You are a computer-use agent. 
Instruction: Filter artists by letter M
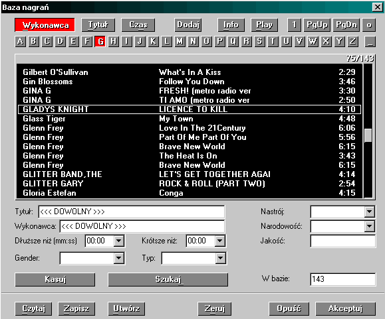tap(180, 41)
